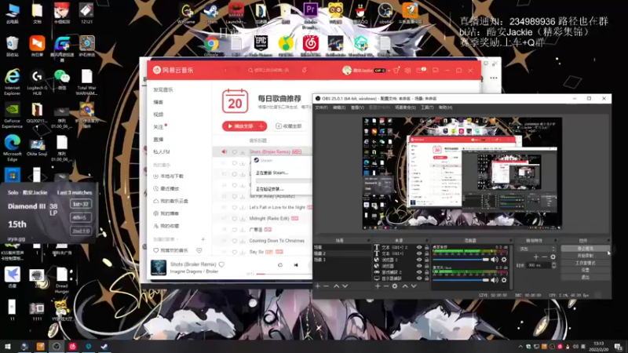Open NetEase skin (shirt) icon
This screenshot has width=628, height=353.
click(x=396, y=71)
